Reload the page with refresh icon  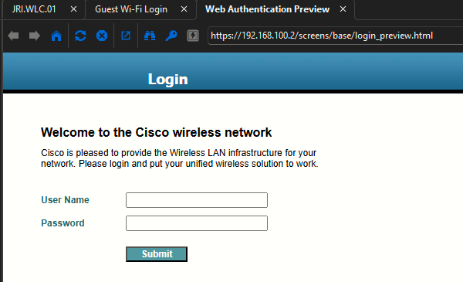point(80,36)
